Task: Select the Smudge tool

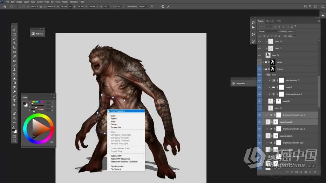Action: pos(14,87)
